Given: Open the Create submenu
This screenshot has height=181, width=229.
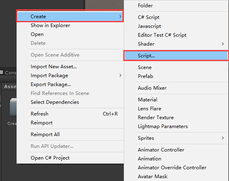Looking at the screenshot, I should (70, 17).
